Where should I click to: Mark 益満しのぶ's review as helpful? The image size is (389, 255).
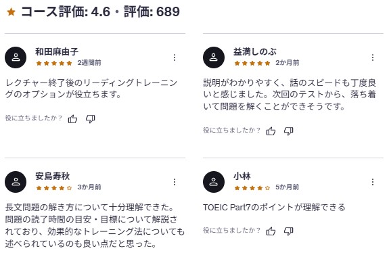271,131
